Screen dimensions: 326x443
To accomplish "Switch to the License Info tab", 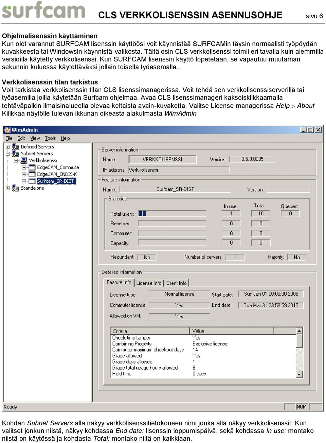I will pos(149,283).
